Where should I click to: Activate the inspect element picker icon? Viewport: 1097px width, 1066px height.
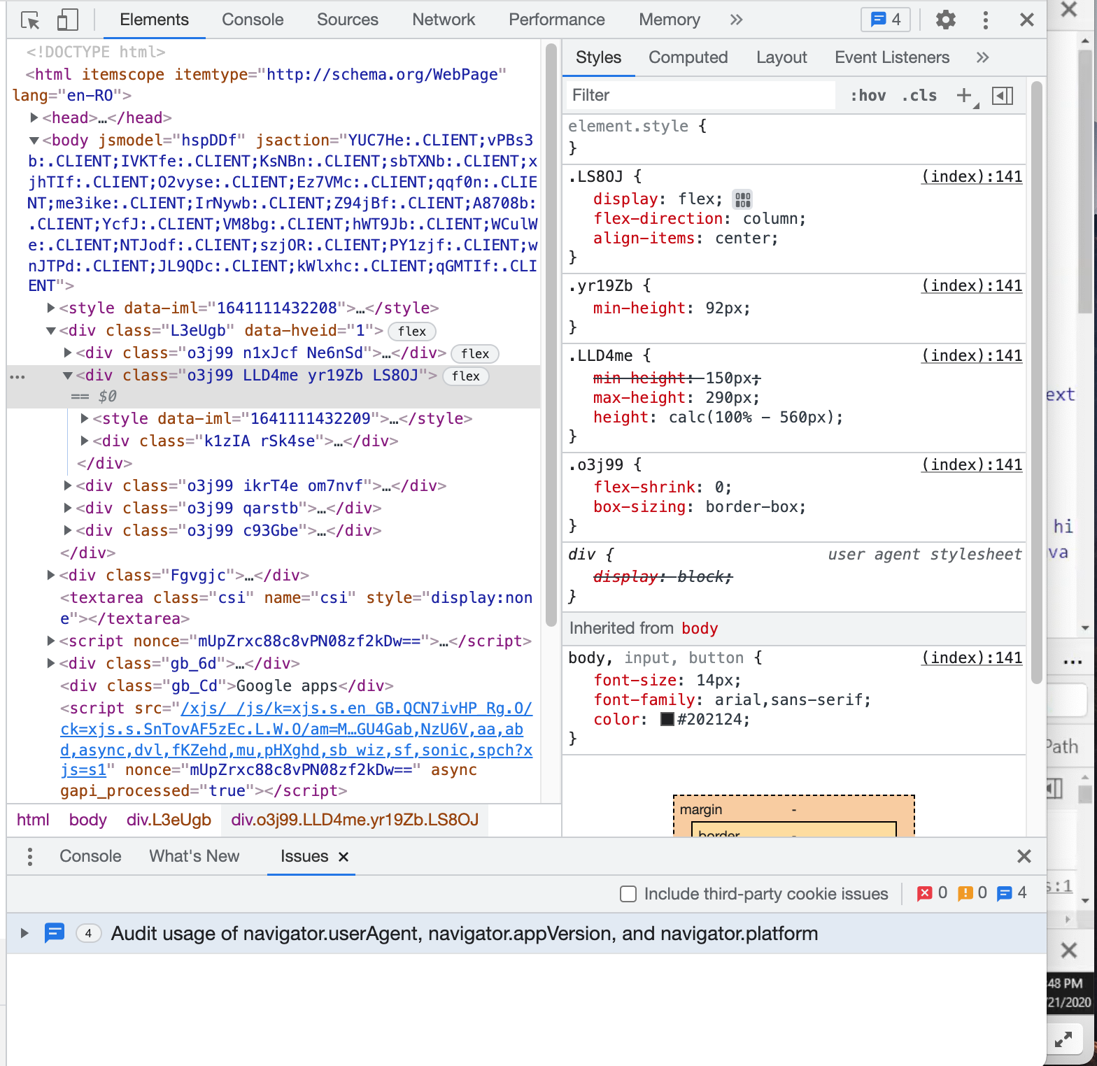[30, 20]
